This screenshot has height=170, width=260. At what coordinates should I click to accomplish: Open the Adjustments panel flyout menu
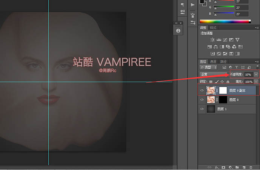pyautogui.click(x=257, y=28)
